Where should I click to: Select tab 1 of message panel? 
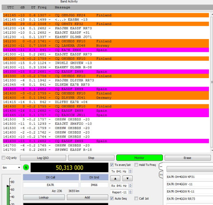pyautogui.click(x=161, y=167)
